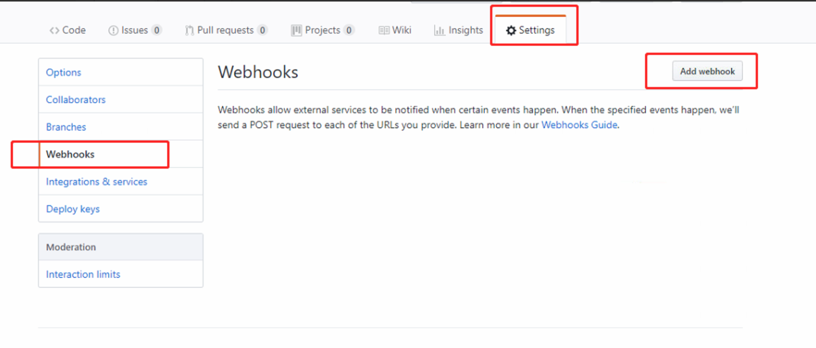
Task: Go to the Projects tab
Action: (322, 31)
